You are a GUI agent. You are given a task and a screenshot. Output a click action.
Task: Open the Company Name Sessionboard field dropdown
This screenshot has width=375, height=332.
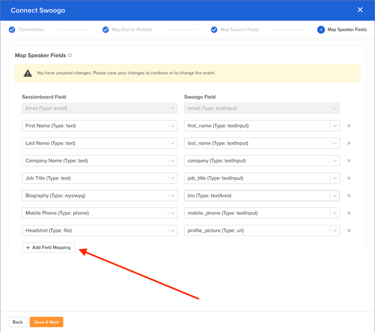(x=100, y=161)
